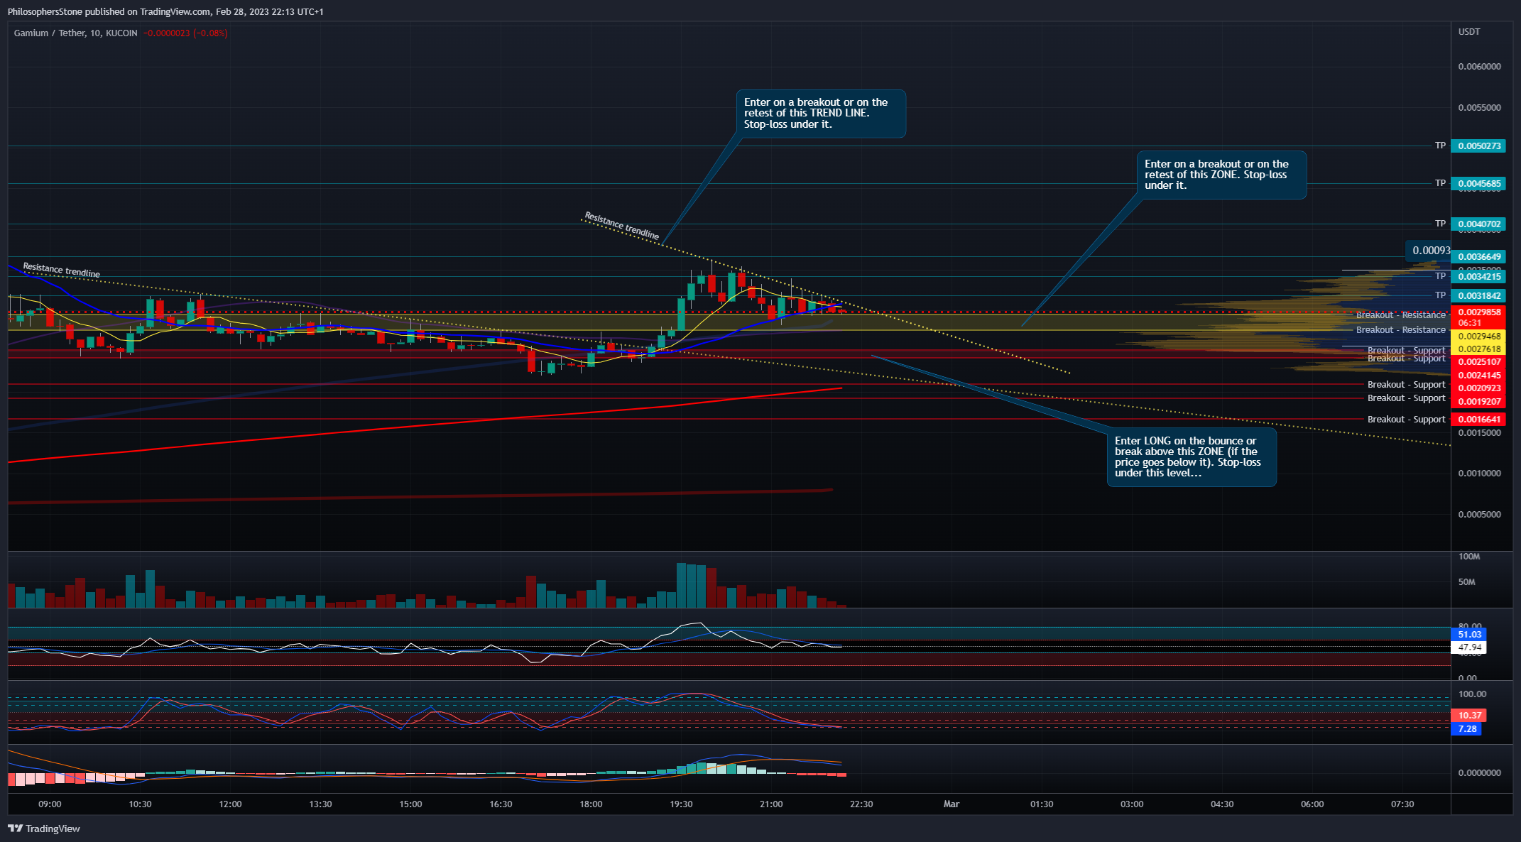Viewport: 1521px width, 842px height.
Task: Click the 0.0036649 price label
Action: click(1478, 256)
